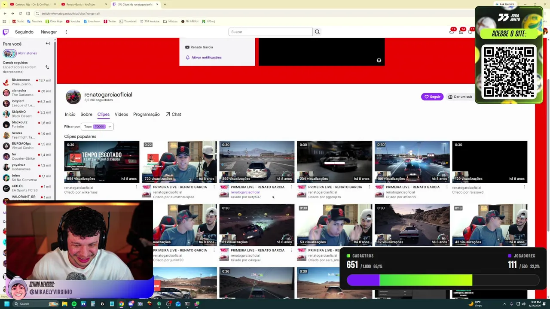Screen dimensions: 550x309
Task: Click the Dar um sub button
Action: pos(460,97)
